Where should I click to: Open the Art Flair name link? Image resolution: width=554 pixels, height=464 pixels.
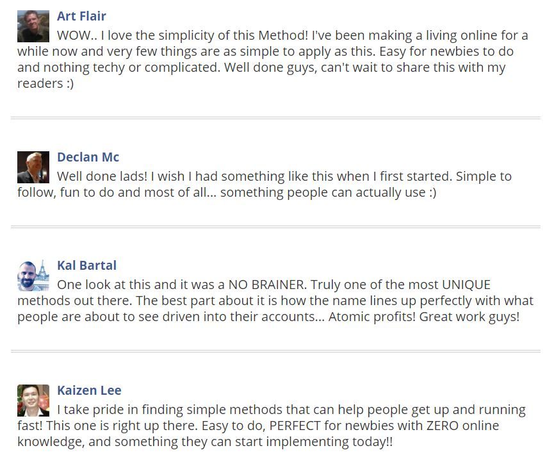point(81,16)
